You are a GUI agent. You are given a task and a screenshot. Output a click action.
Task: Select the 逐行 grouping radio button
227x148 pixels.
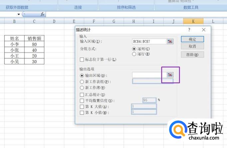[134, 54]
